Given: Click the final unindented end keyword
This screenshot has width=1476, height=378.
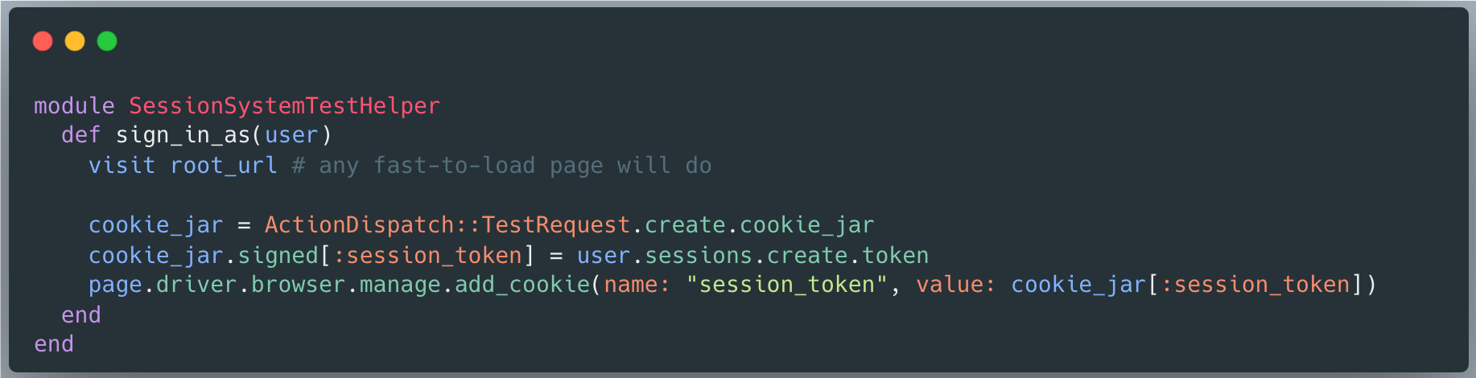Looking at the screenshot, I should point(54,344).
